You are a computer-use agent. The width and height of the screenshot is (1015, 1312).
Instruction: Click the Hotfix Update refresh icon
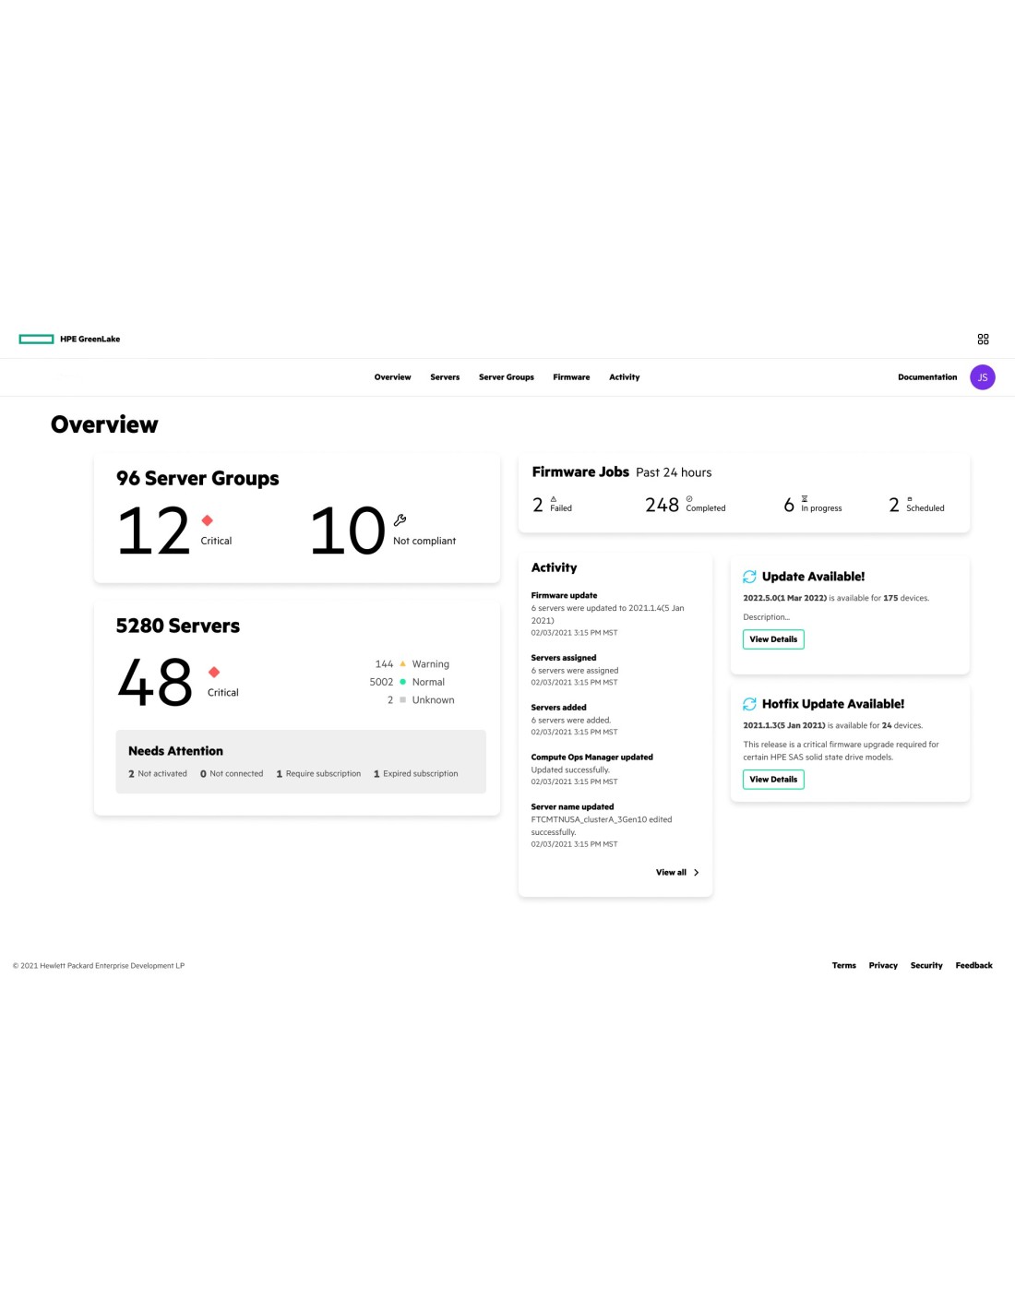pyautogui.click(x=749, y=704)
